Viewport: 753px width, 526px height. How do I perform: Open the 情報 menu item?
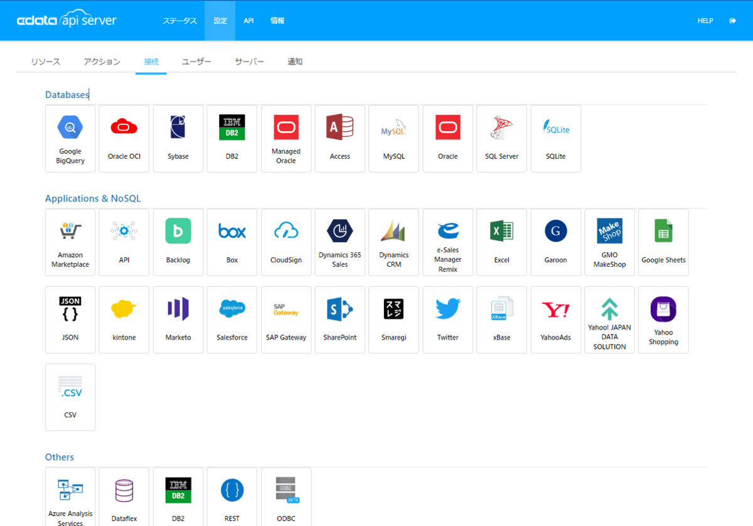(x=277, y=21)
